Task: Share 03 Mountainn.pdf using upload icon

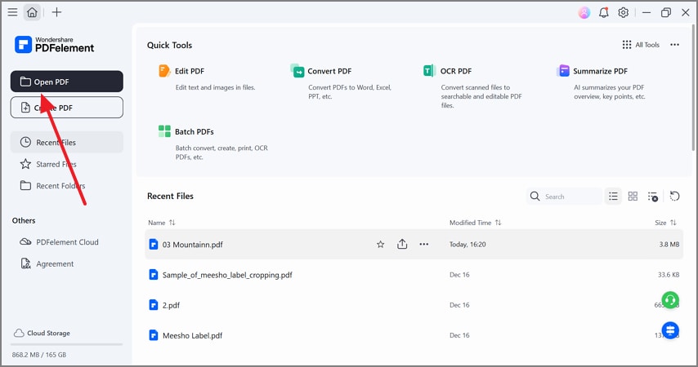Action: coord(402,244)
